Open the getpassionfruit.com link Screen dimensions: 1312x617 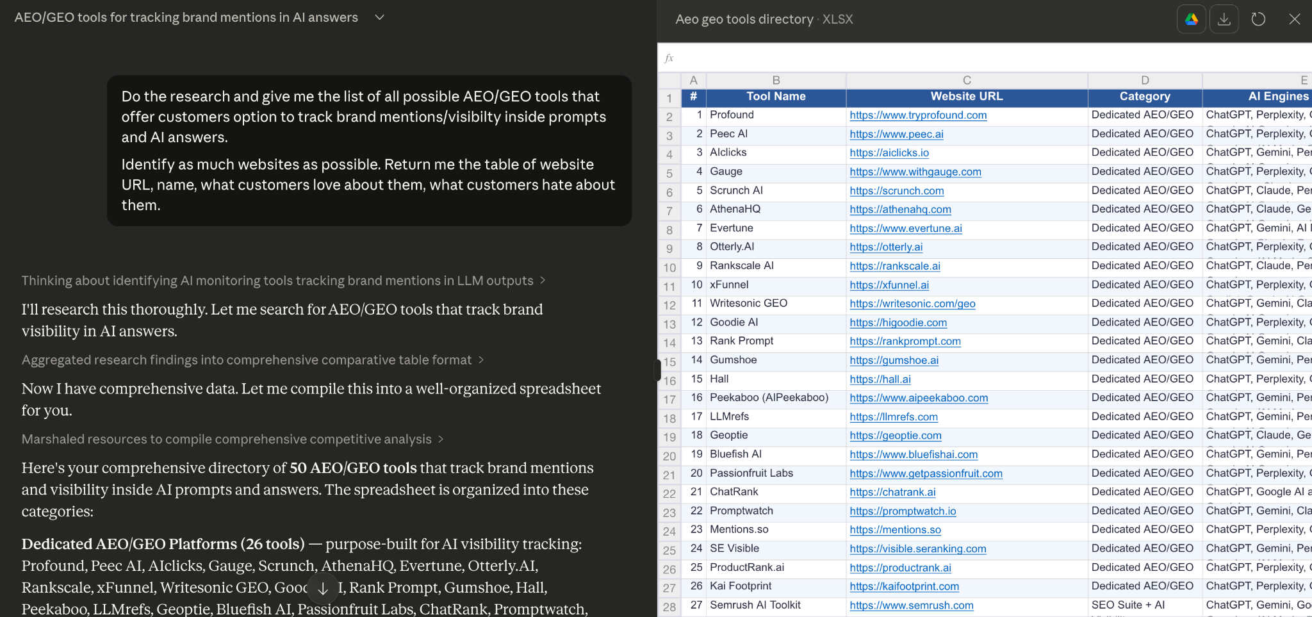pyautogui.click(x=926, y=473)
